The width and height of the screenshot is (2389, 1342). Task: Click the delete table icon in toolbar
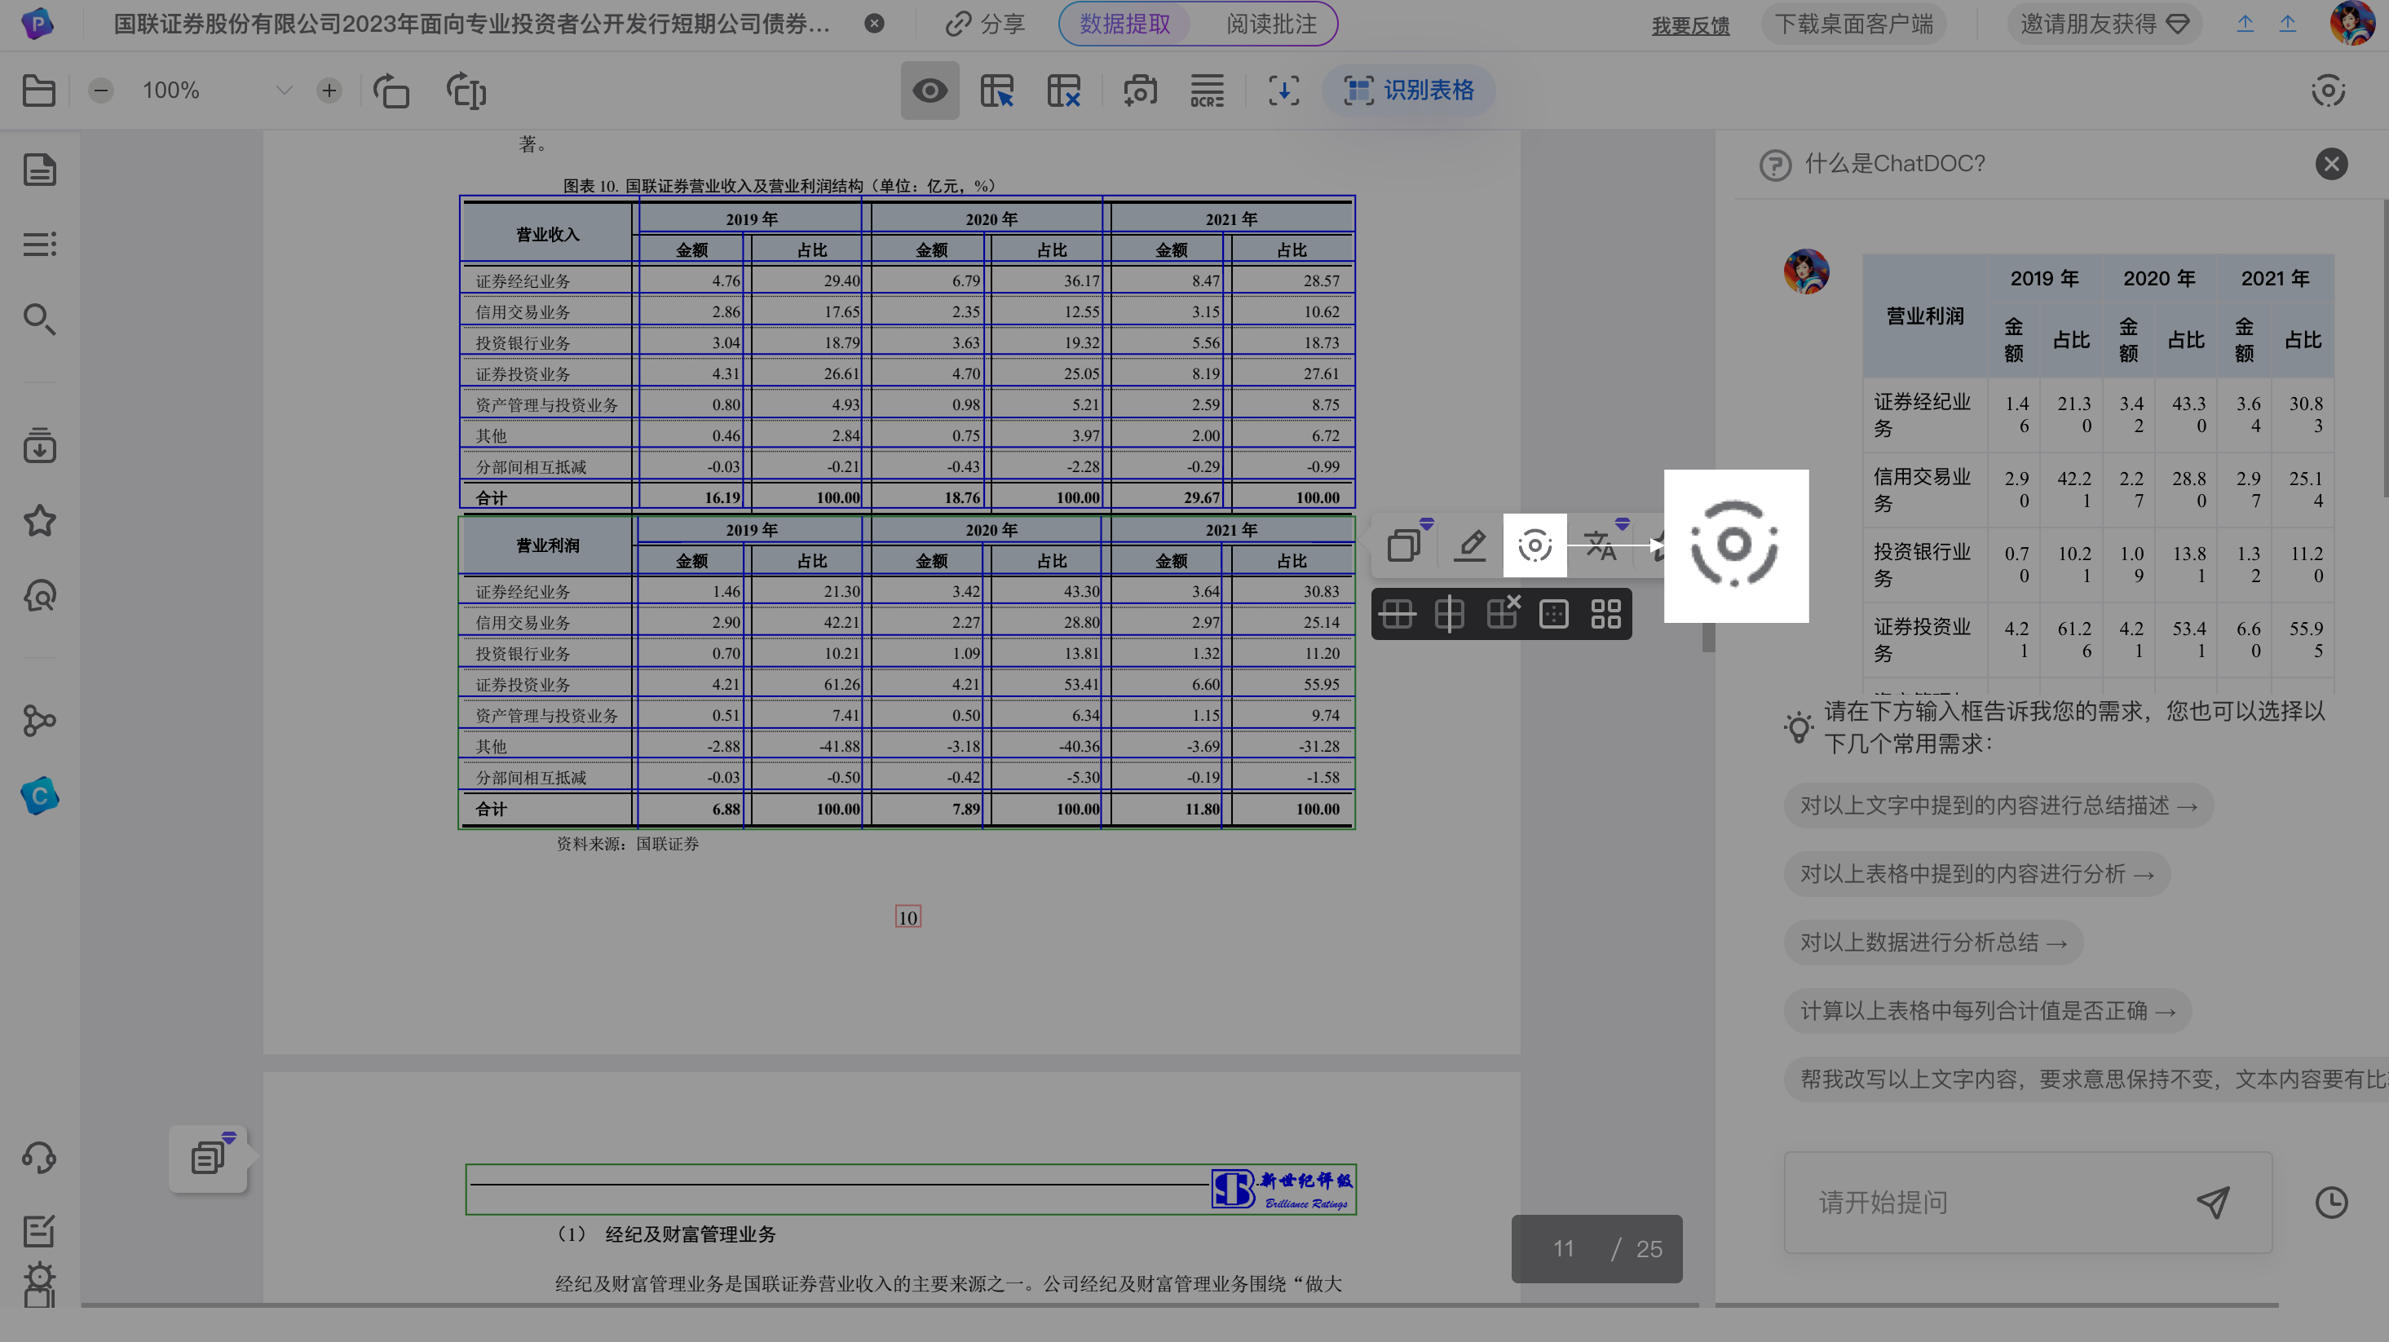pyautogui.click(x=1064, y=90)
